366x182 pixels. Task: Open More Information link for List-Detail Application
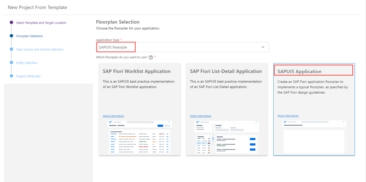(201, 116)
